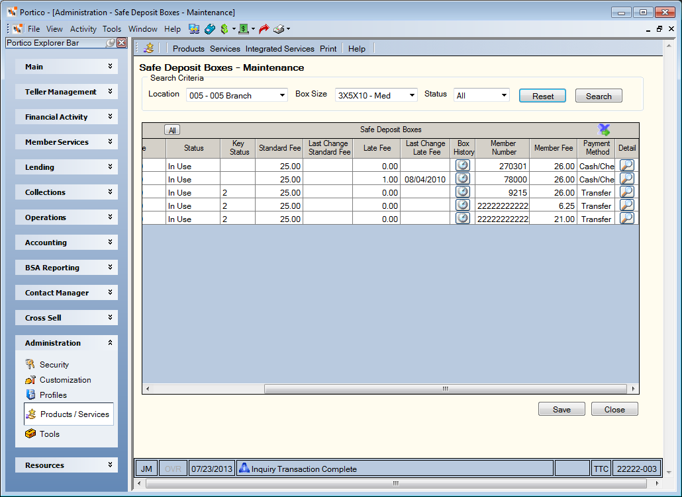Click the green dollar sign toolbar icon
Viewport: 682px width, 497px height.
point(224,29)
